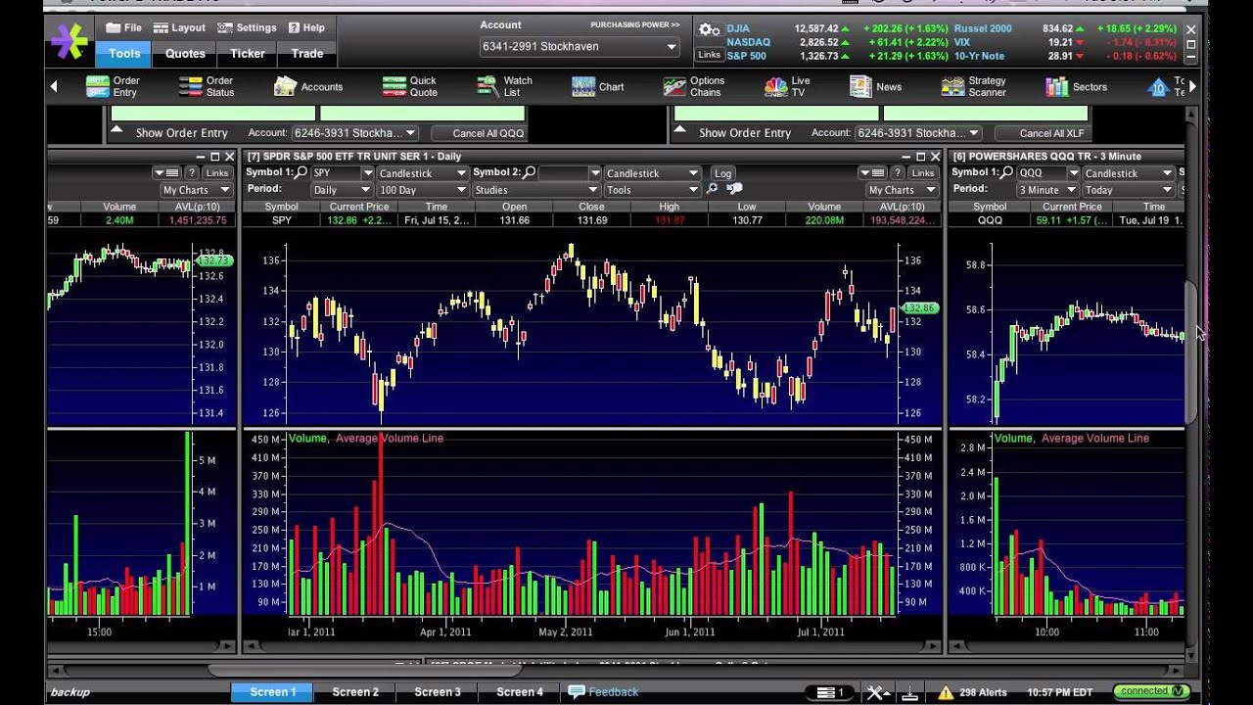The image size is (1253, 705).
Task: Click the zoom magnifier icon in SPY chart
Action: coord(712,189)
